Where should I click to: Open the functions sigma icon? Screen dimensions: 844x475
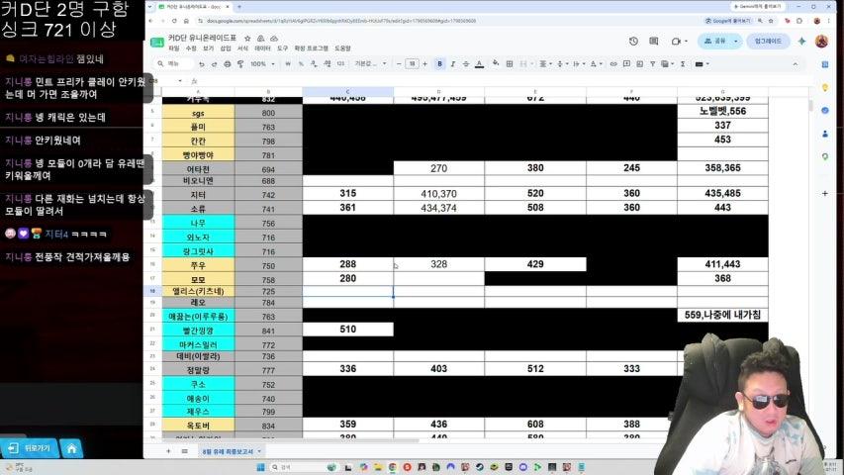click(x=683, y=64)
